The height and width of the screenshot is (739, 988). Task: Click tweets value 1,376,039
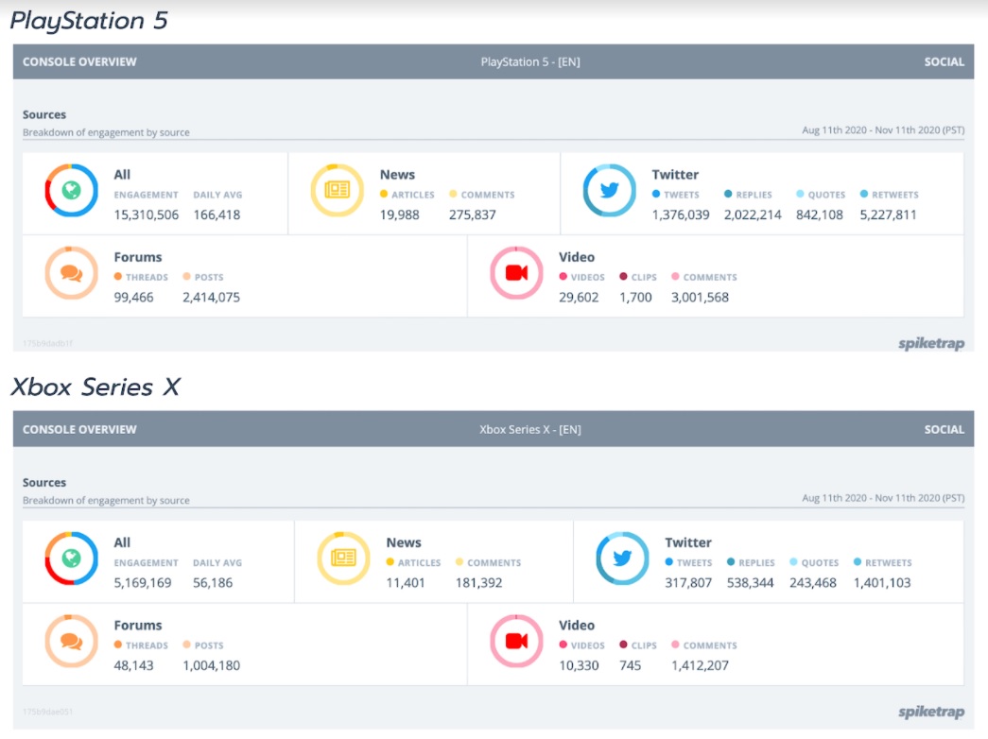pos(681,215)
